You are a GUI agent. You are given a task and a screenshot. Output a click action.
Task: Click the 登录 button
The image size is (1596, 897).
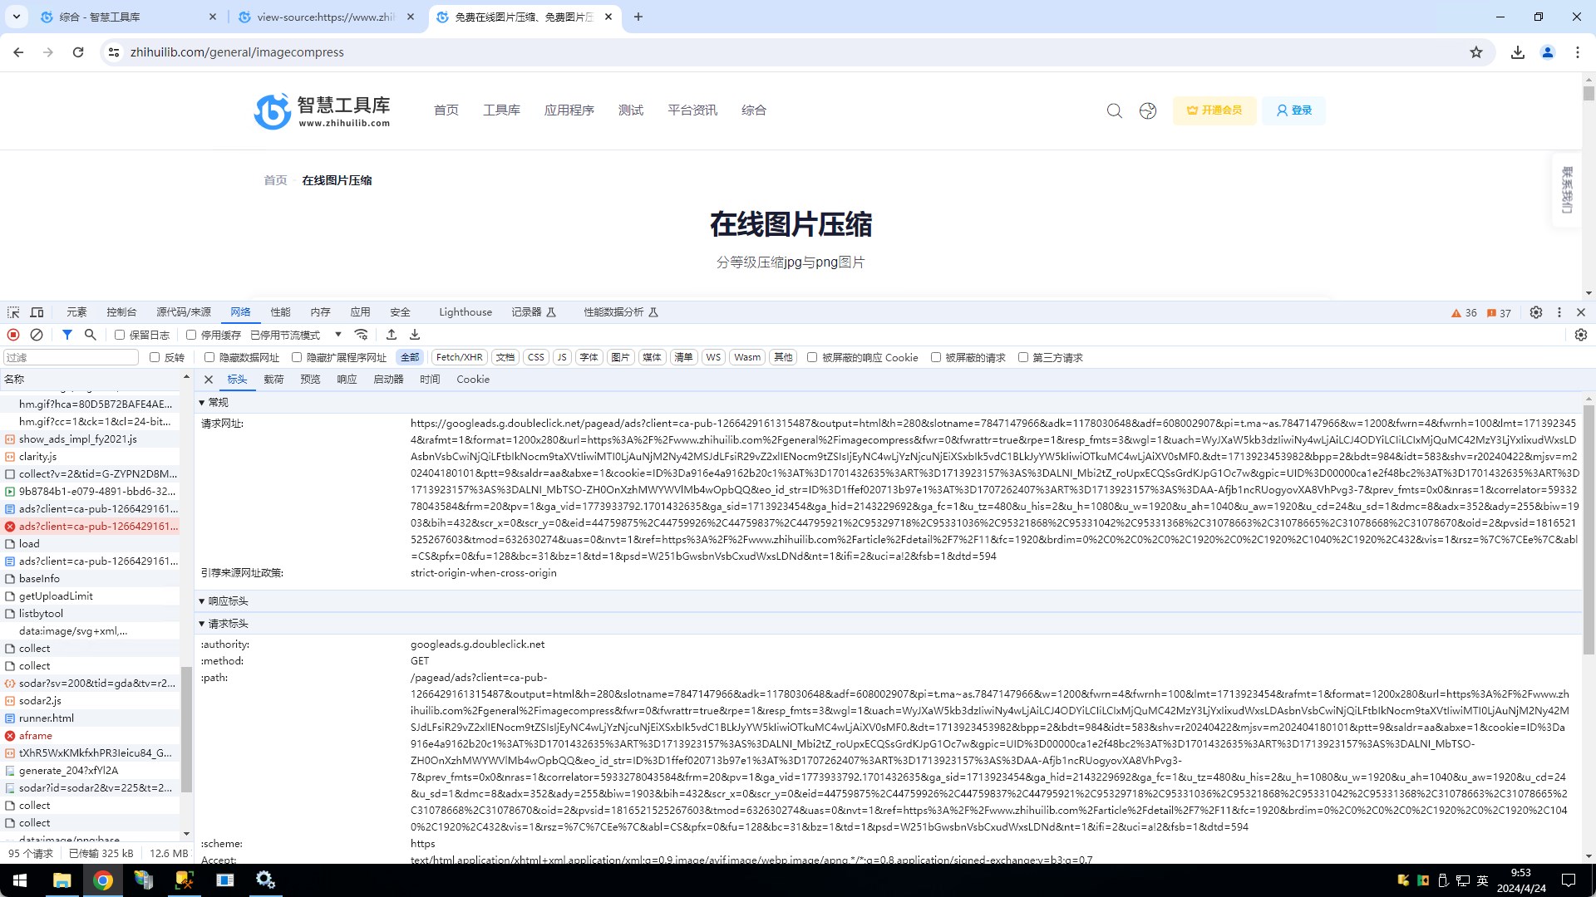tap(1293, 110)
